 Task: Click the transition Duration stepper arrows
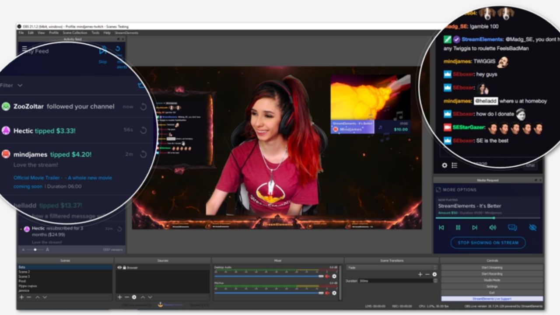(x=435, y=281)
